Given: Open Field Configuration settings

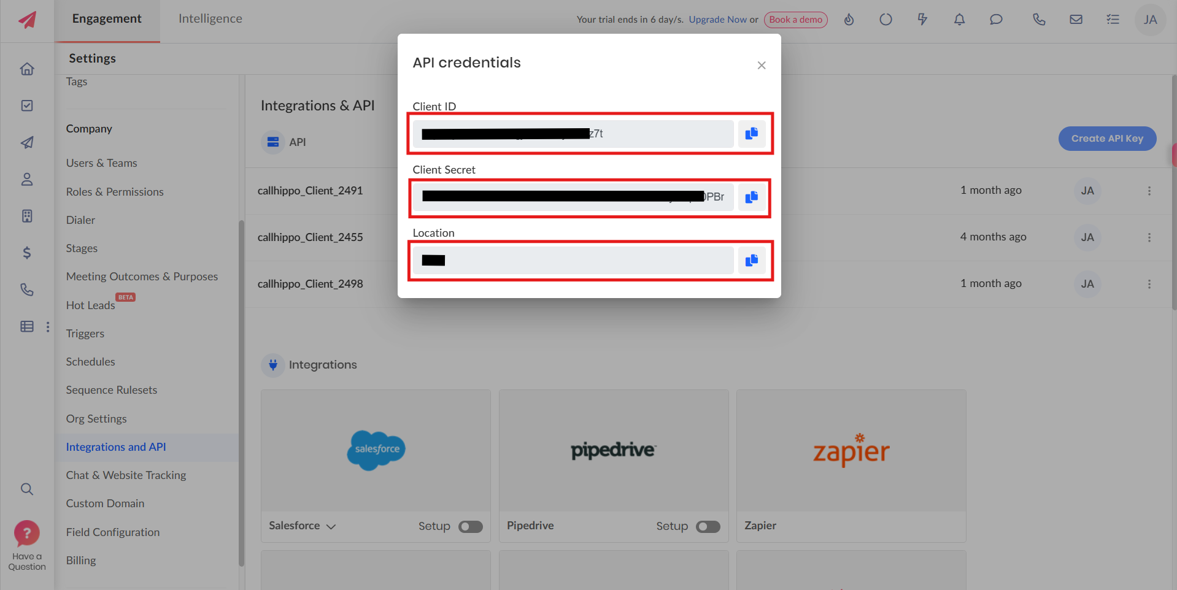Looking at the screenshot, I should click(x=113, y=532).
